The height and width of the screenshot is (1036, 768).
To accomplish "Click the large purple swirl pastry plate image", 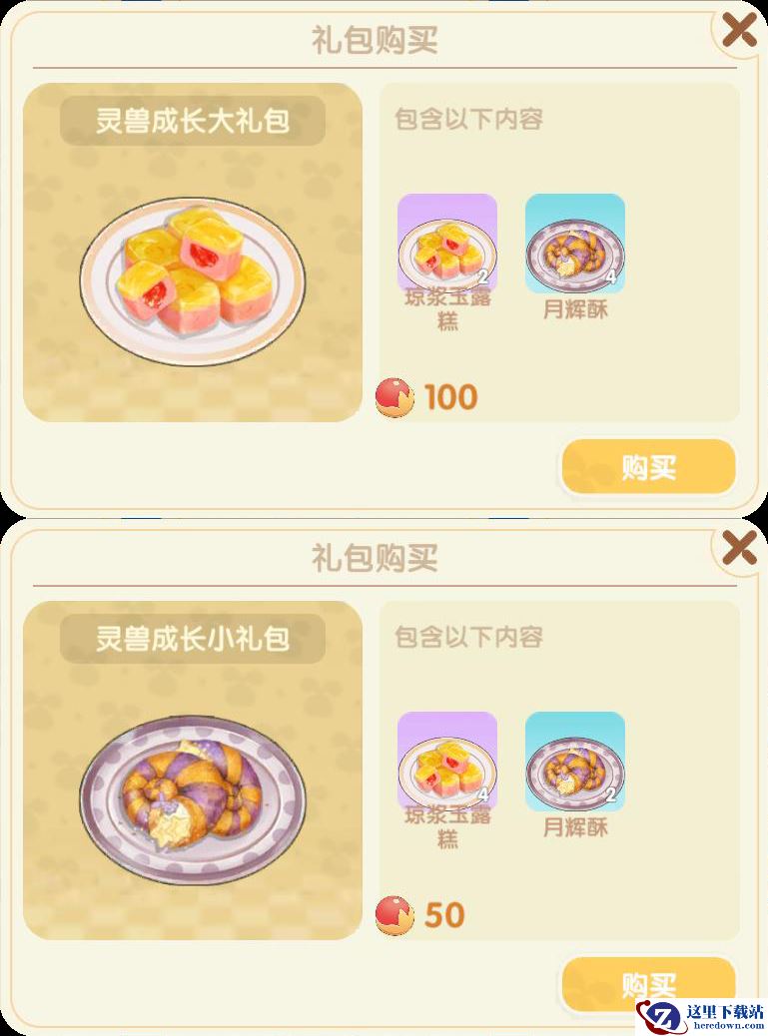I will pyautogui.click(x=193, y=799).
